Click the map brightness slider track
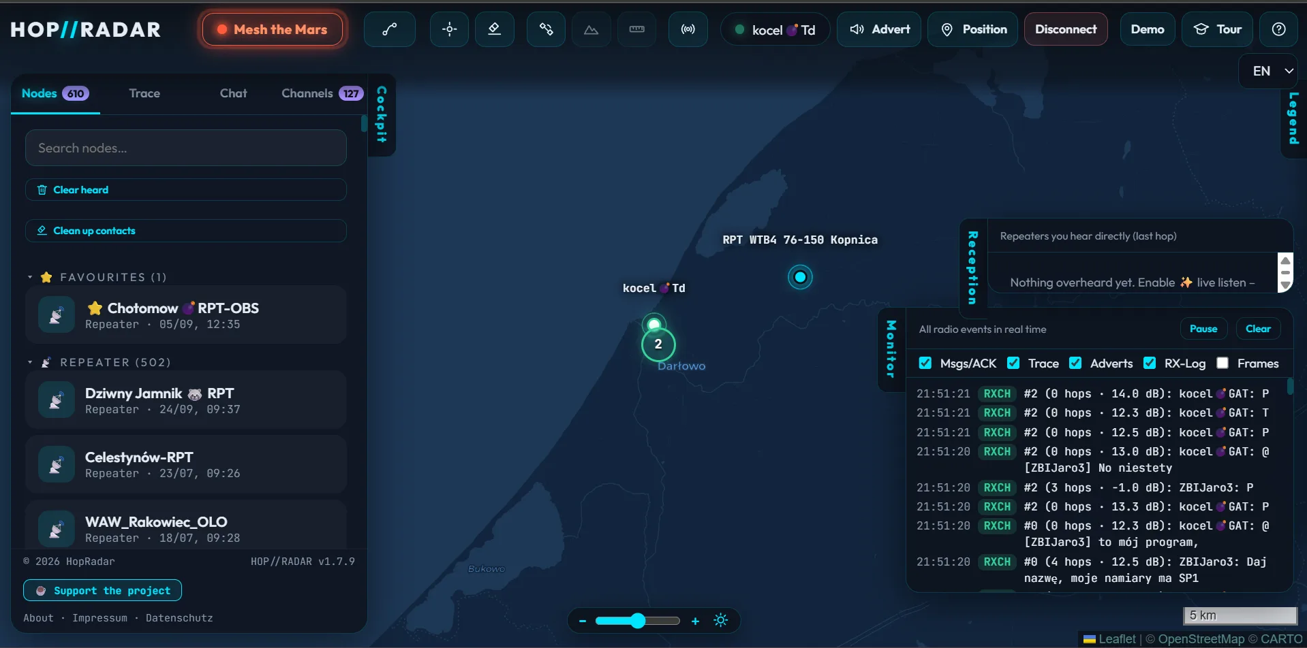1307x648 pixels. (x=638, y=621)
